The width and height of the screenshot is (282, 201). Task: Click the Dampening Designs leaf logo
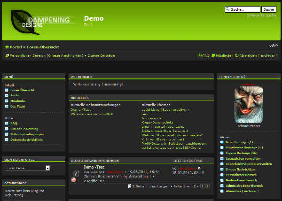pyautogui.click(x=40, y=21)
